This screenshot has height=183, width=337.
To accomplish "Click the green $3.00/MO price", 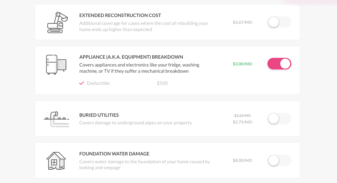I will (x=242, y=64).
